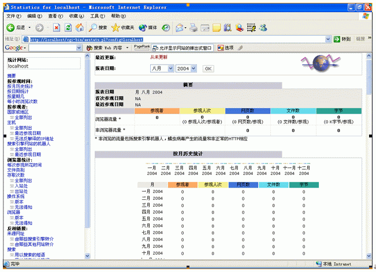Image resolution: width=376 pixels, height=272 pixels.
Task: Click the Print toolbar icon
Action: [193, 27]
